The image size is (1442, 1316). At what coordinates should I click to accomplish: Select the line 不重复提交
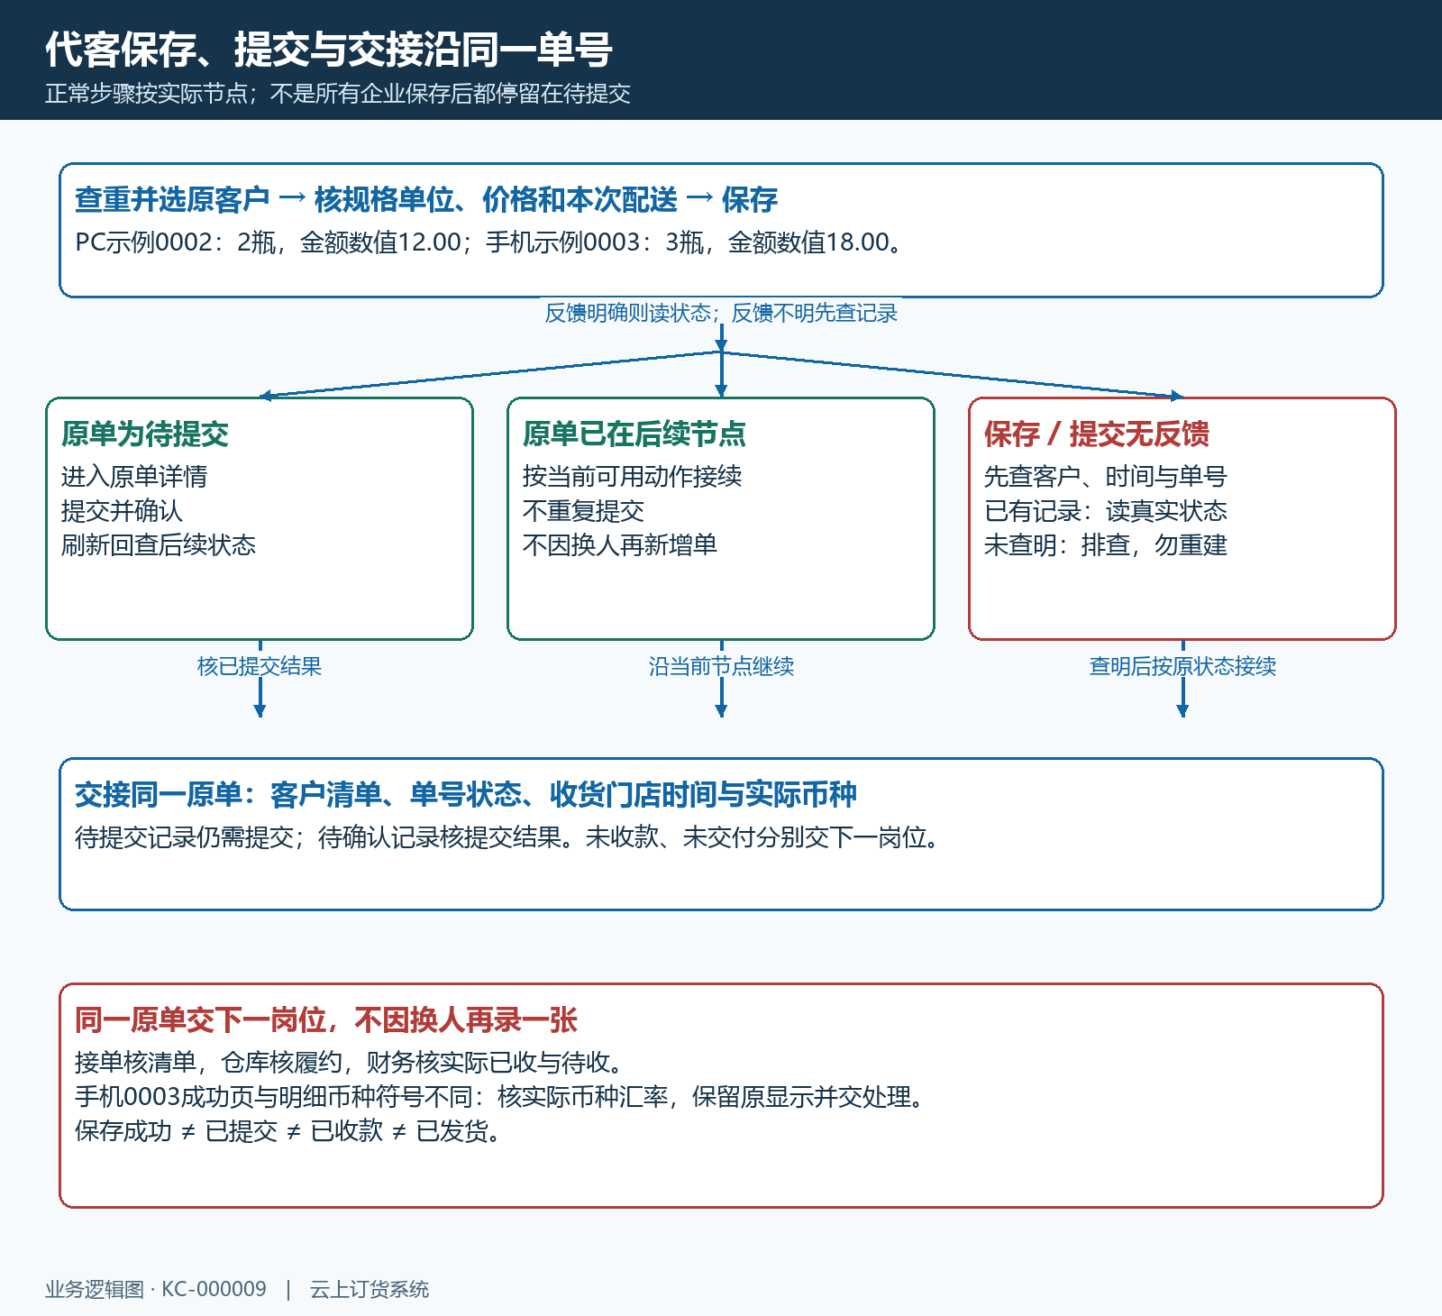(584, 510)
